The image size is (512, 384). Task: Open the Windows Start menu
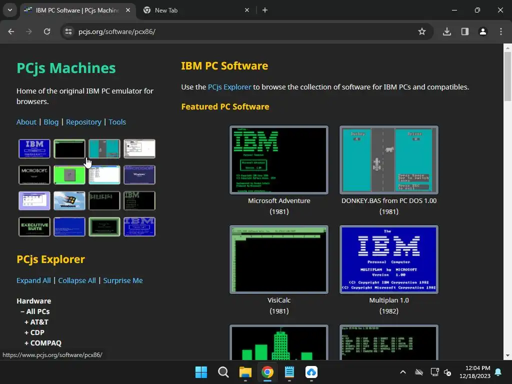coord(201,372)
